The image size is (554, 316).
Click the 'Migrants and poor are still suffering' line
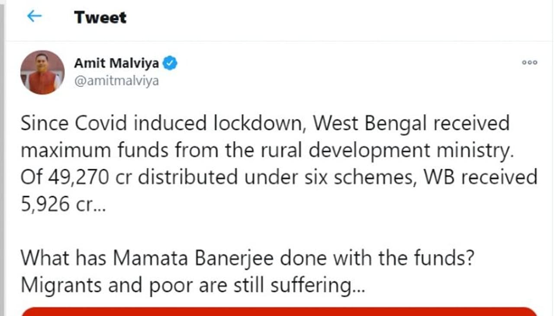point(193,284)
